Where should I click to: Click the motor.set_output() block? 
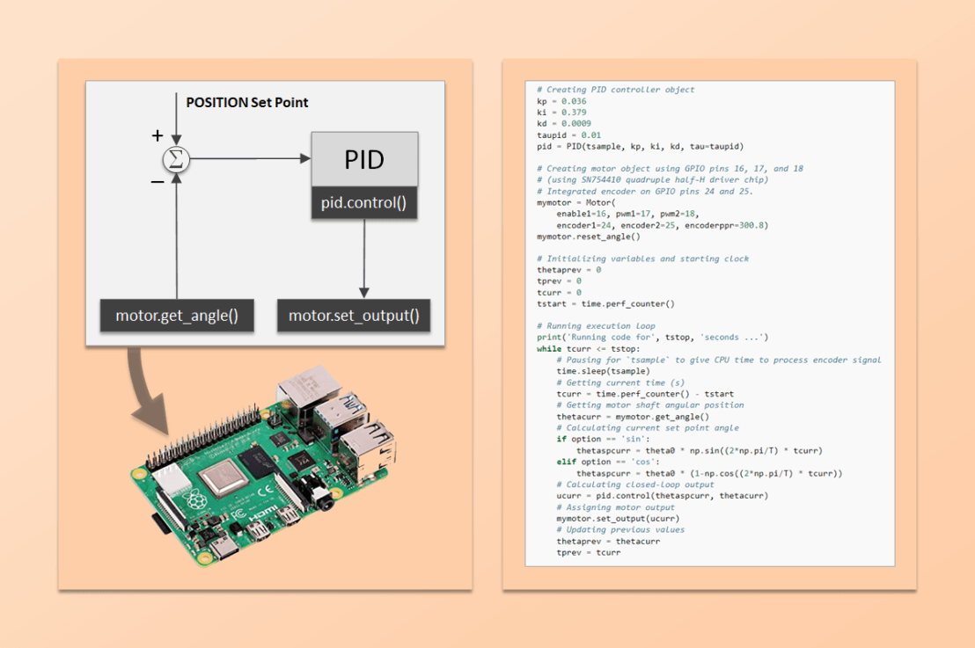pyautogui.click(x=354, y=316)
